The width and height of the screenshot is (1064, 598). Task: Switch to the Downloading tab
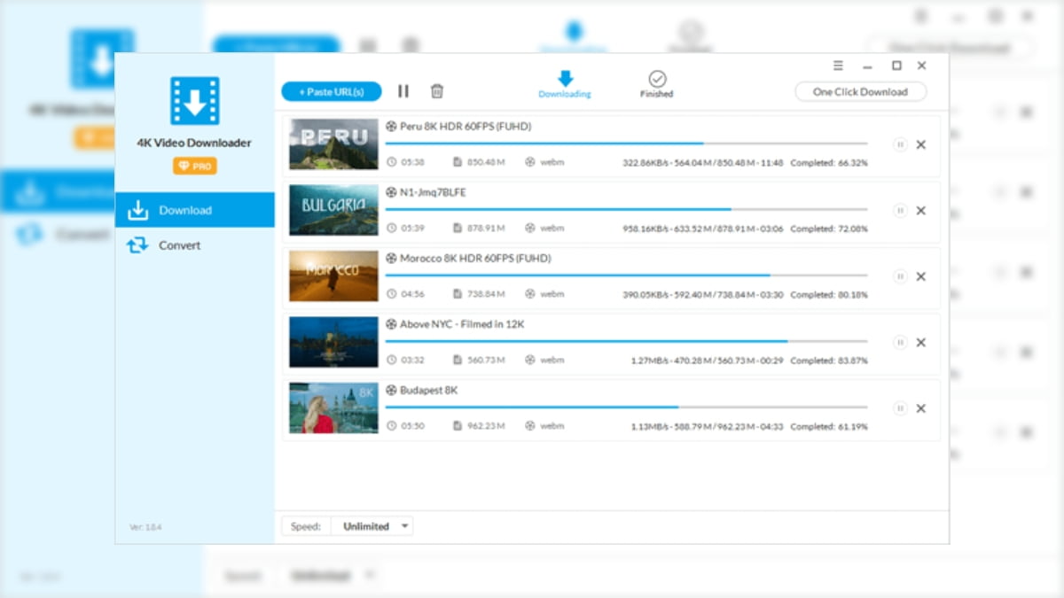[x=564, y=85]
